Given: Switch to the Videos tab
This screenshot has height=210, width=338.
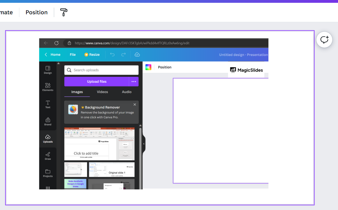Looking at the screenshot, I should coord(102,92).
